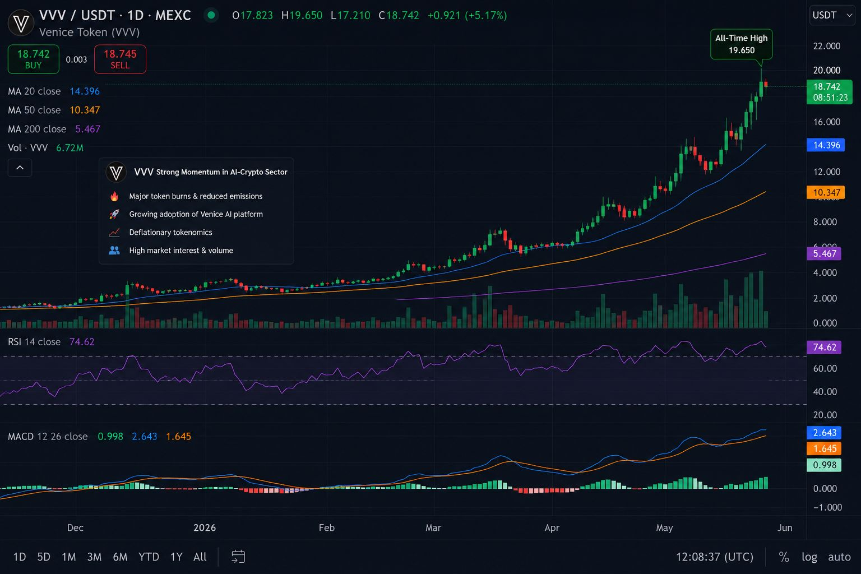Click the chart icon beside Deflationary tokenomics
Viewport: 861px width, 574px height.
coord(114,232)
